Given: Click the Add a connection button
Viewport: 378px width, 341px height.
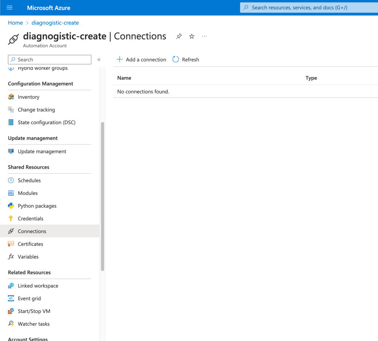Looking at the screenshot, I should (x=141, y=59).
